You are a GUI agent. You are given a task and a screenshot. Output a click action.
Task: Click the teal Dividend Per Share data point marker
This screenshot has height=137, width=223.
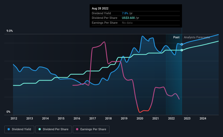click(182, 50)
